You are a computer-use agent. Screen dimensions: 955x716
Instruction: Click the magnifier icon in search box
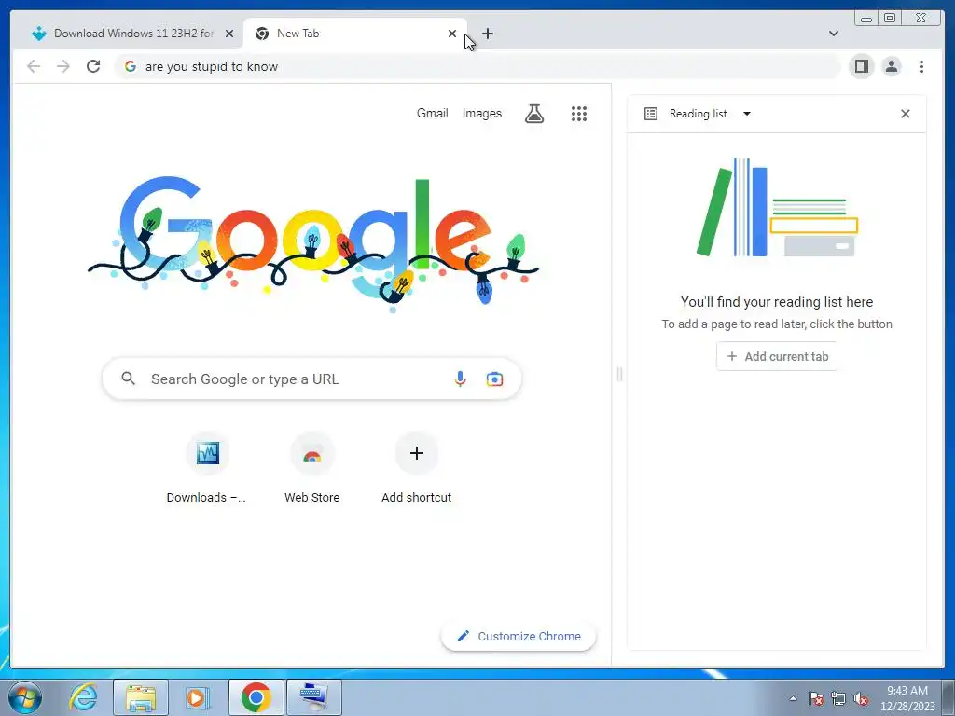click(x=128, y=379)
